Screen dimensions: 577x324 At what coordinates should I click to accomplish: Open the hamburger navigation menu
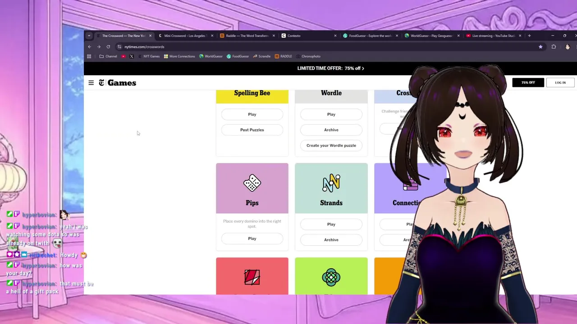tap(91, 83)
